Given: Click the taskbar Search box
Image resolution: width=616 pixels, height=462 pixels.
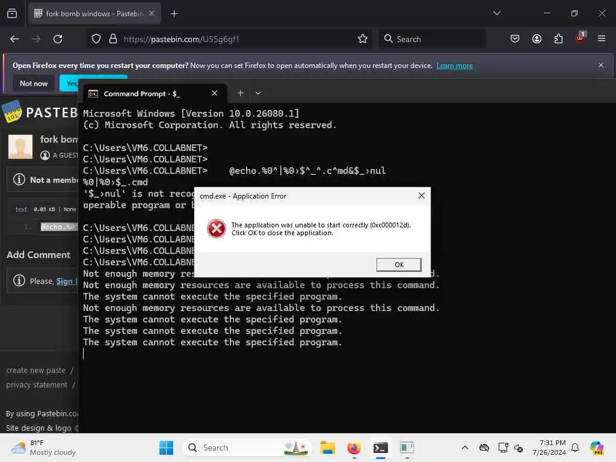Looking at the screenshot, I should [x=247, y=448].
